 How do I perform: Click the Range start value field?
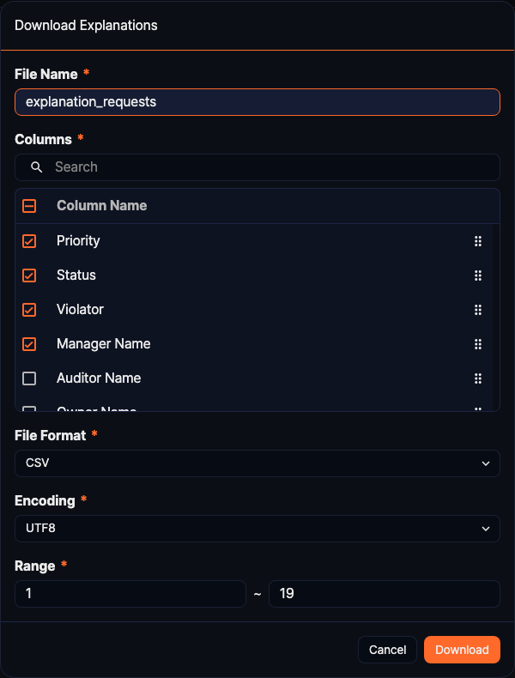pyautogui.click(x=130, y=594)
